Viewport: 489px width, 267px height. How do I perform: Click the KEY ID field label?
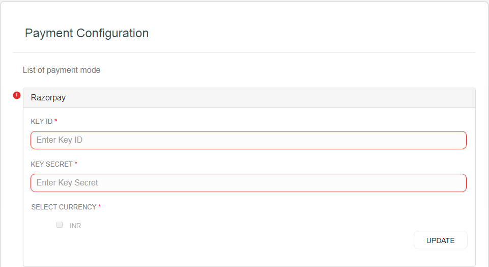click(x=42, y=121)
